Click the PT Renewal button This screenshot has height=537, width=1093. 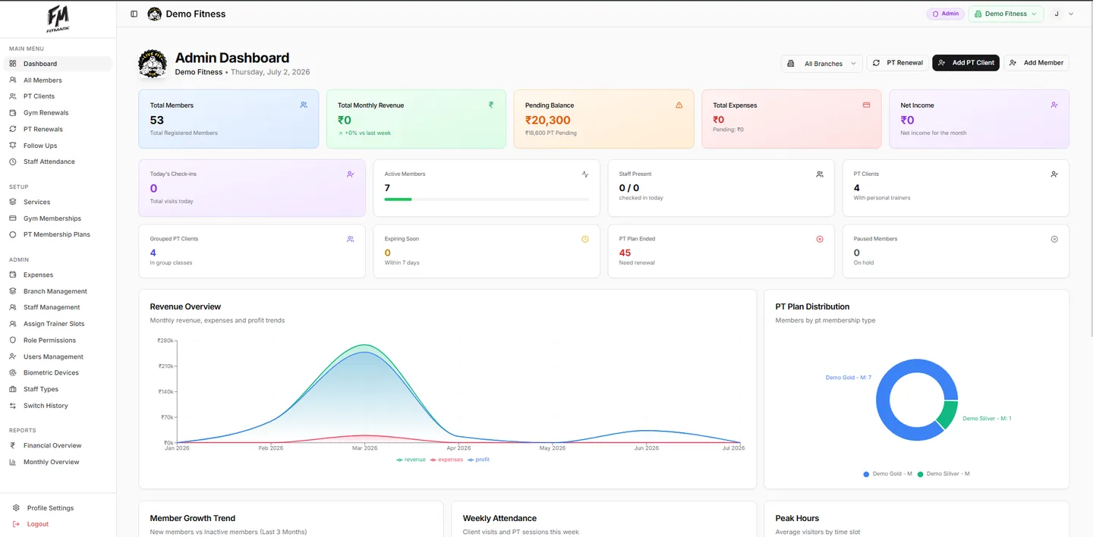pos(897,63)
